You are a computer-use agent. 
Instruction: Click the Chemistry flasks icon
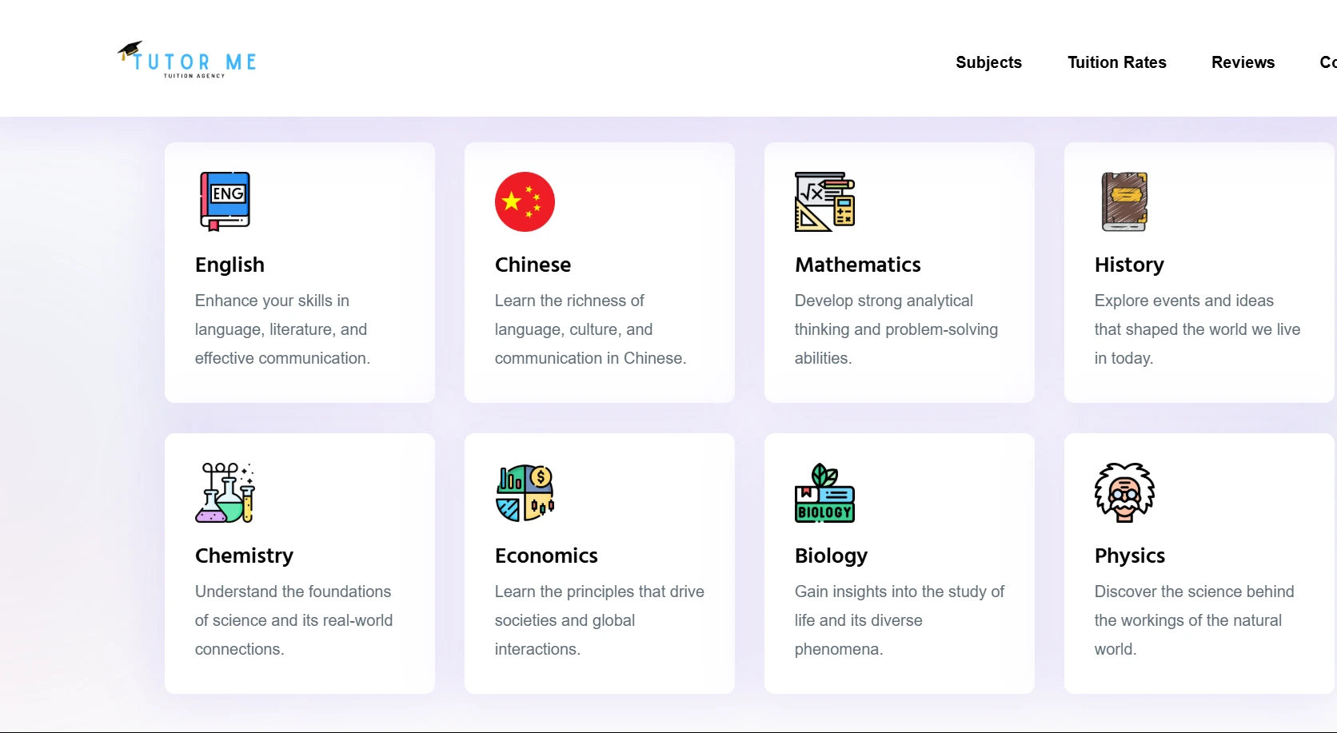point(225,492)
